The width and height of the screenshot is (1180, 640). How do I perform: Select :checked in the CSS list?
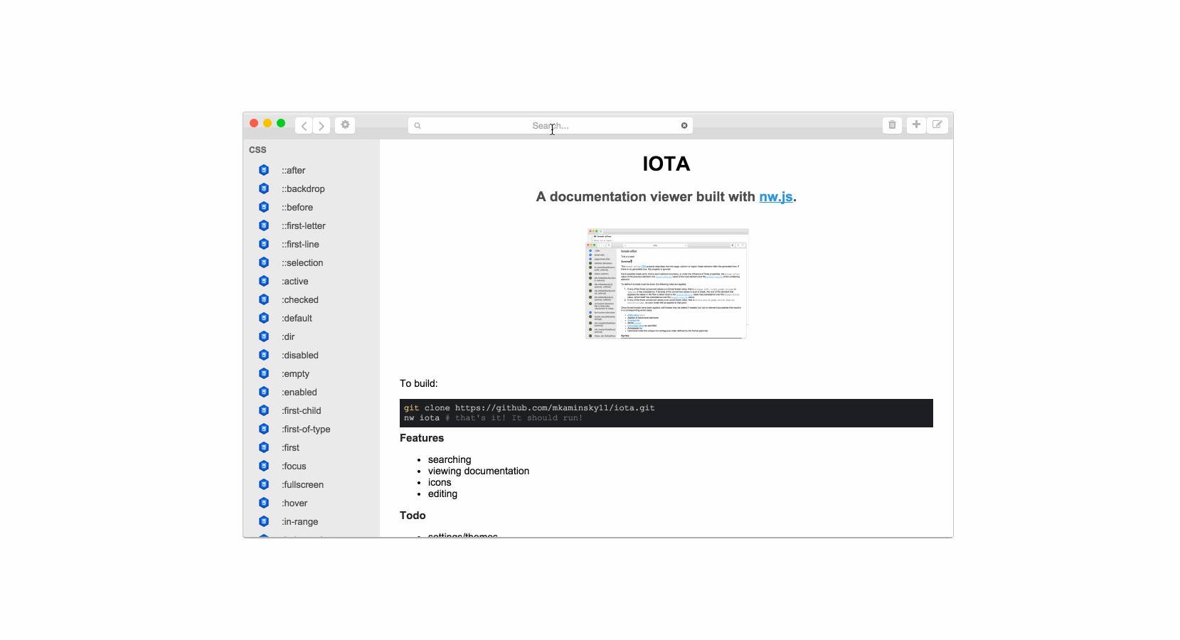(299, 300)
